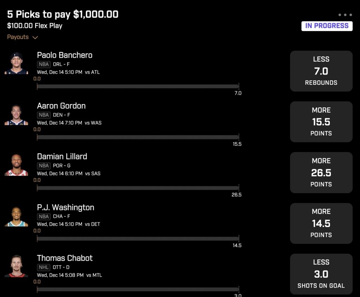Click NBA badge under Damian Lillard
This screenshot has width=360, height=297.
click(44, 166)
